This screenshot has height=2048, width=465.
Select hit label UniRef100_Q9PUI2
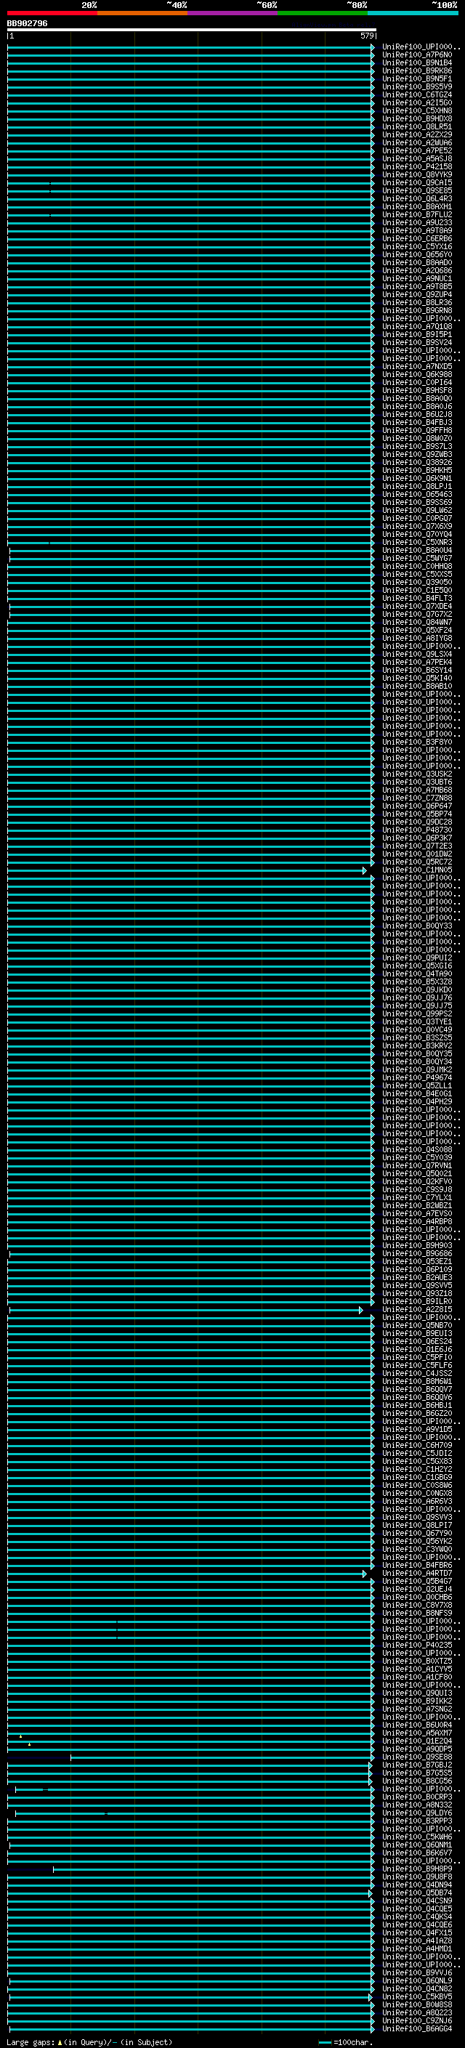[417, 958]
